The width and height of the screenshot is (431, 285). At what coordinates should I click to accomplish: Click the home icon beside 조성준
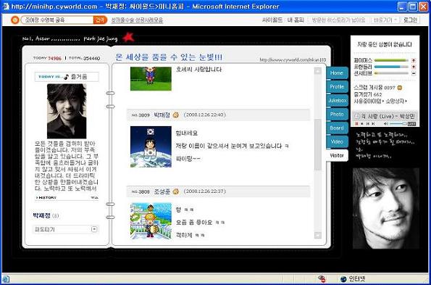pyautogui.click(x=175, y=191)
